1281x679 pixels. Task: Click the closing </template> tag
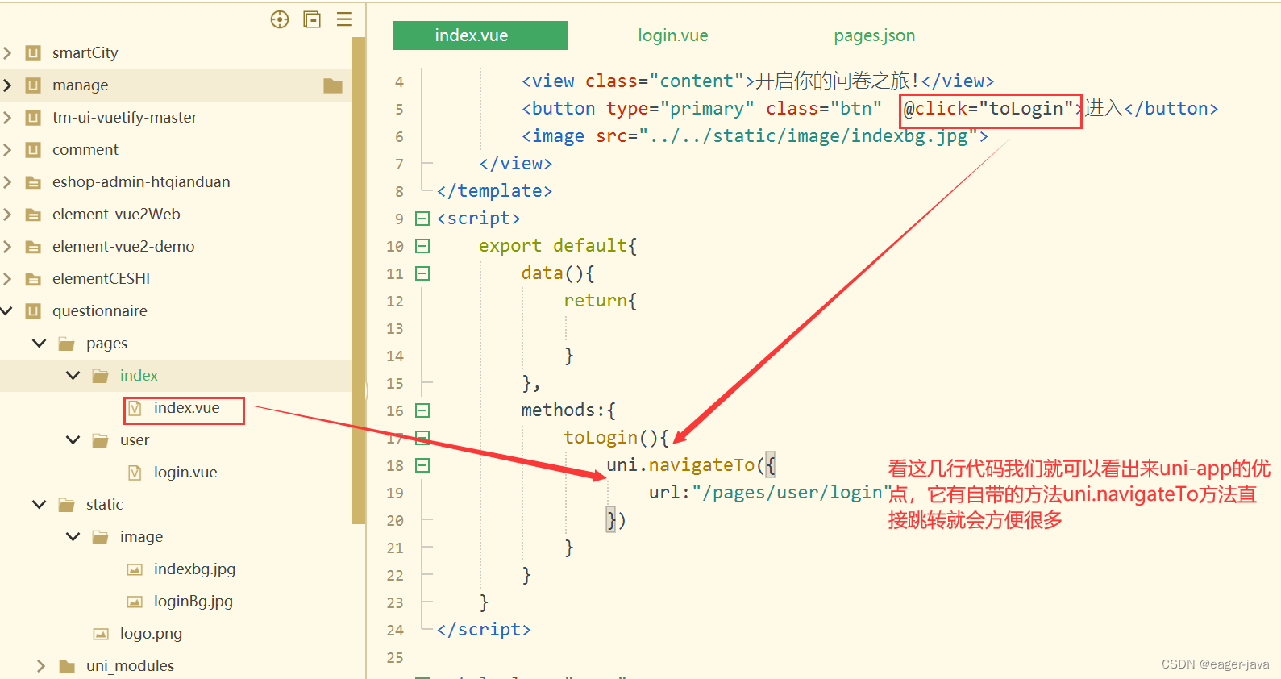(x=494, y=191)
